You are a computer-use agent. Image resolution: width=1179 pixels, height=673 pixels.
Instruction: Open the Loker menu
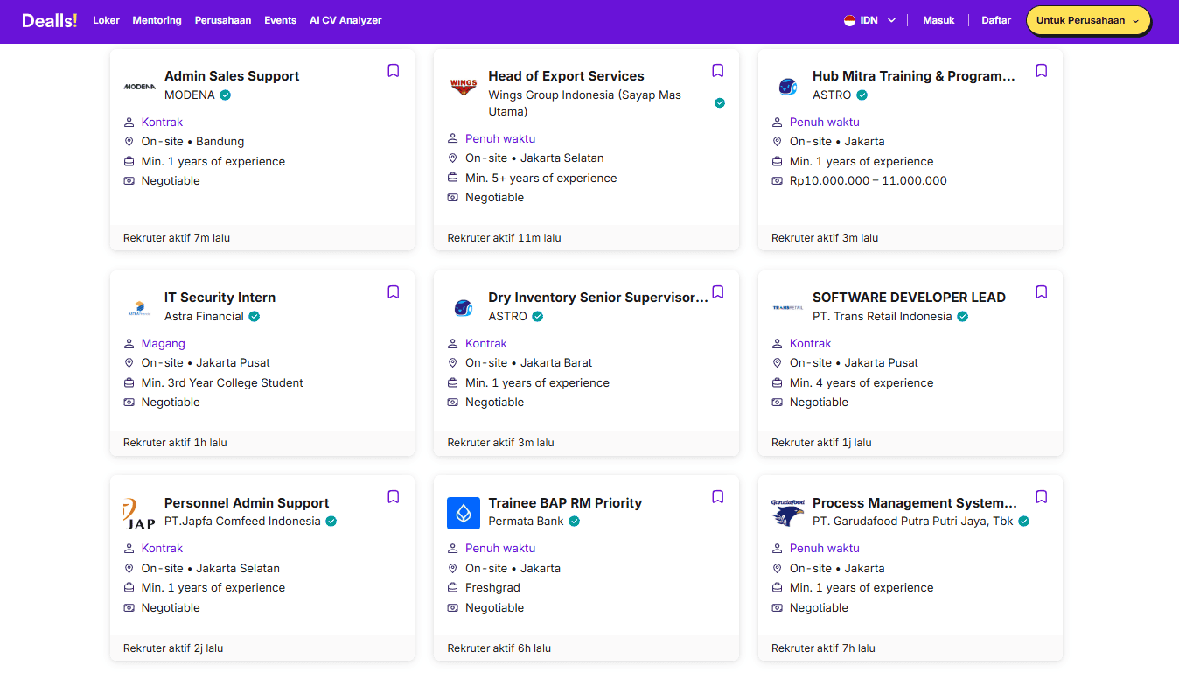tap(106, 20)
